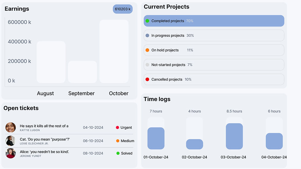Click the October earnings bar
The width and height of the screenshot is (301, 169).
(114, 51)
